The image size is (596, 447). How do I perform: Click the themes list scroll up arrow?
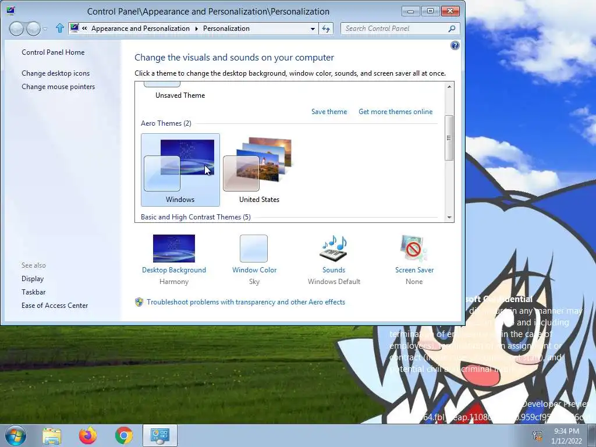[x=449, y=87]
